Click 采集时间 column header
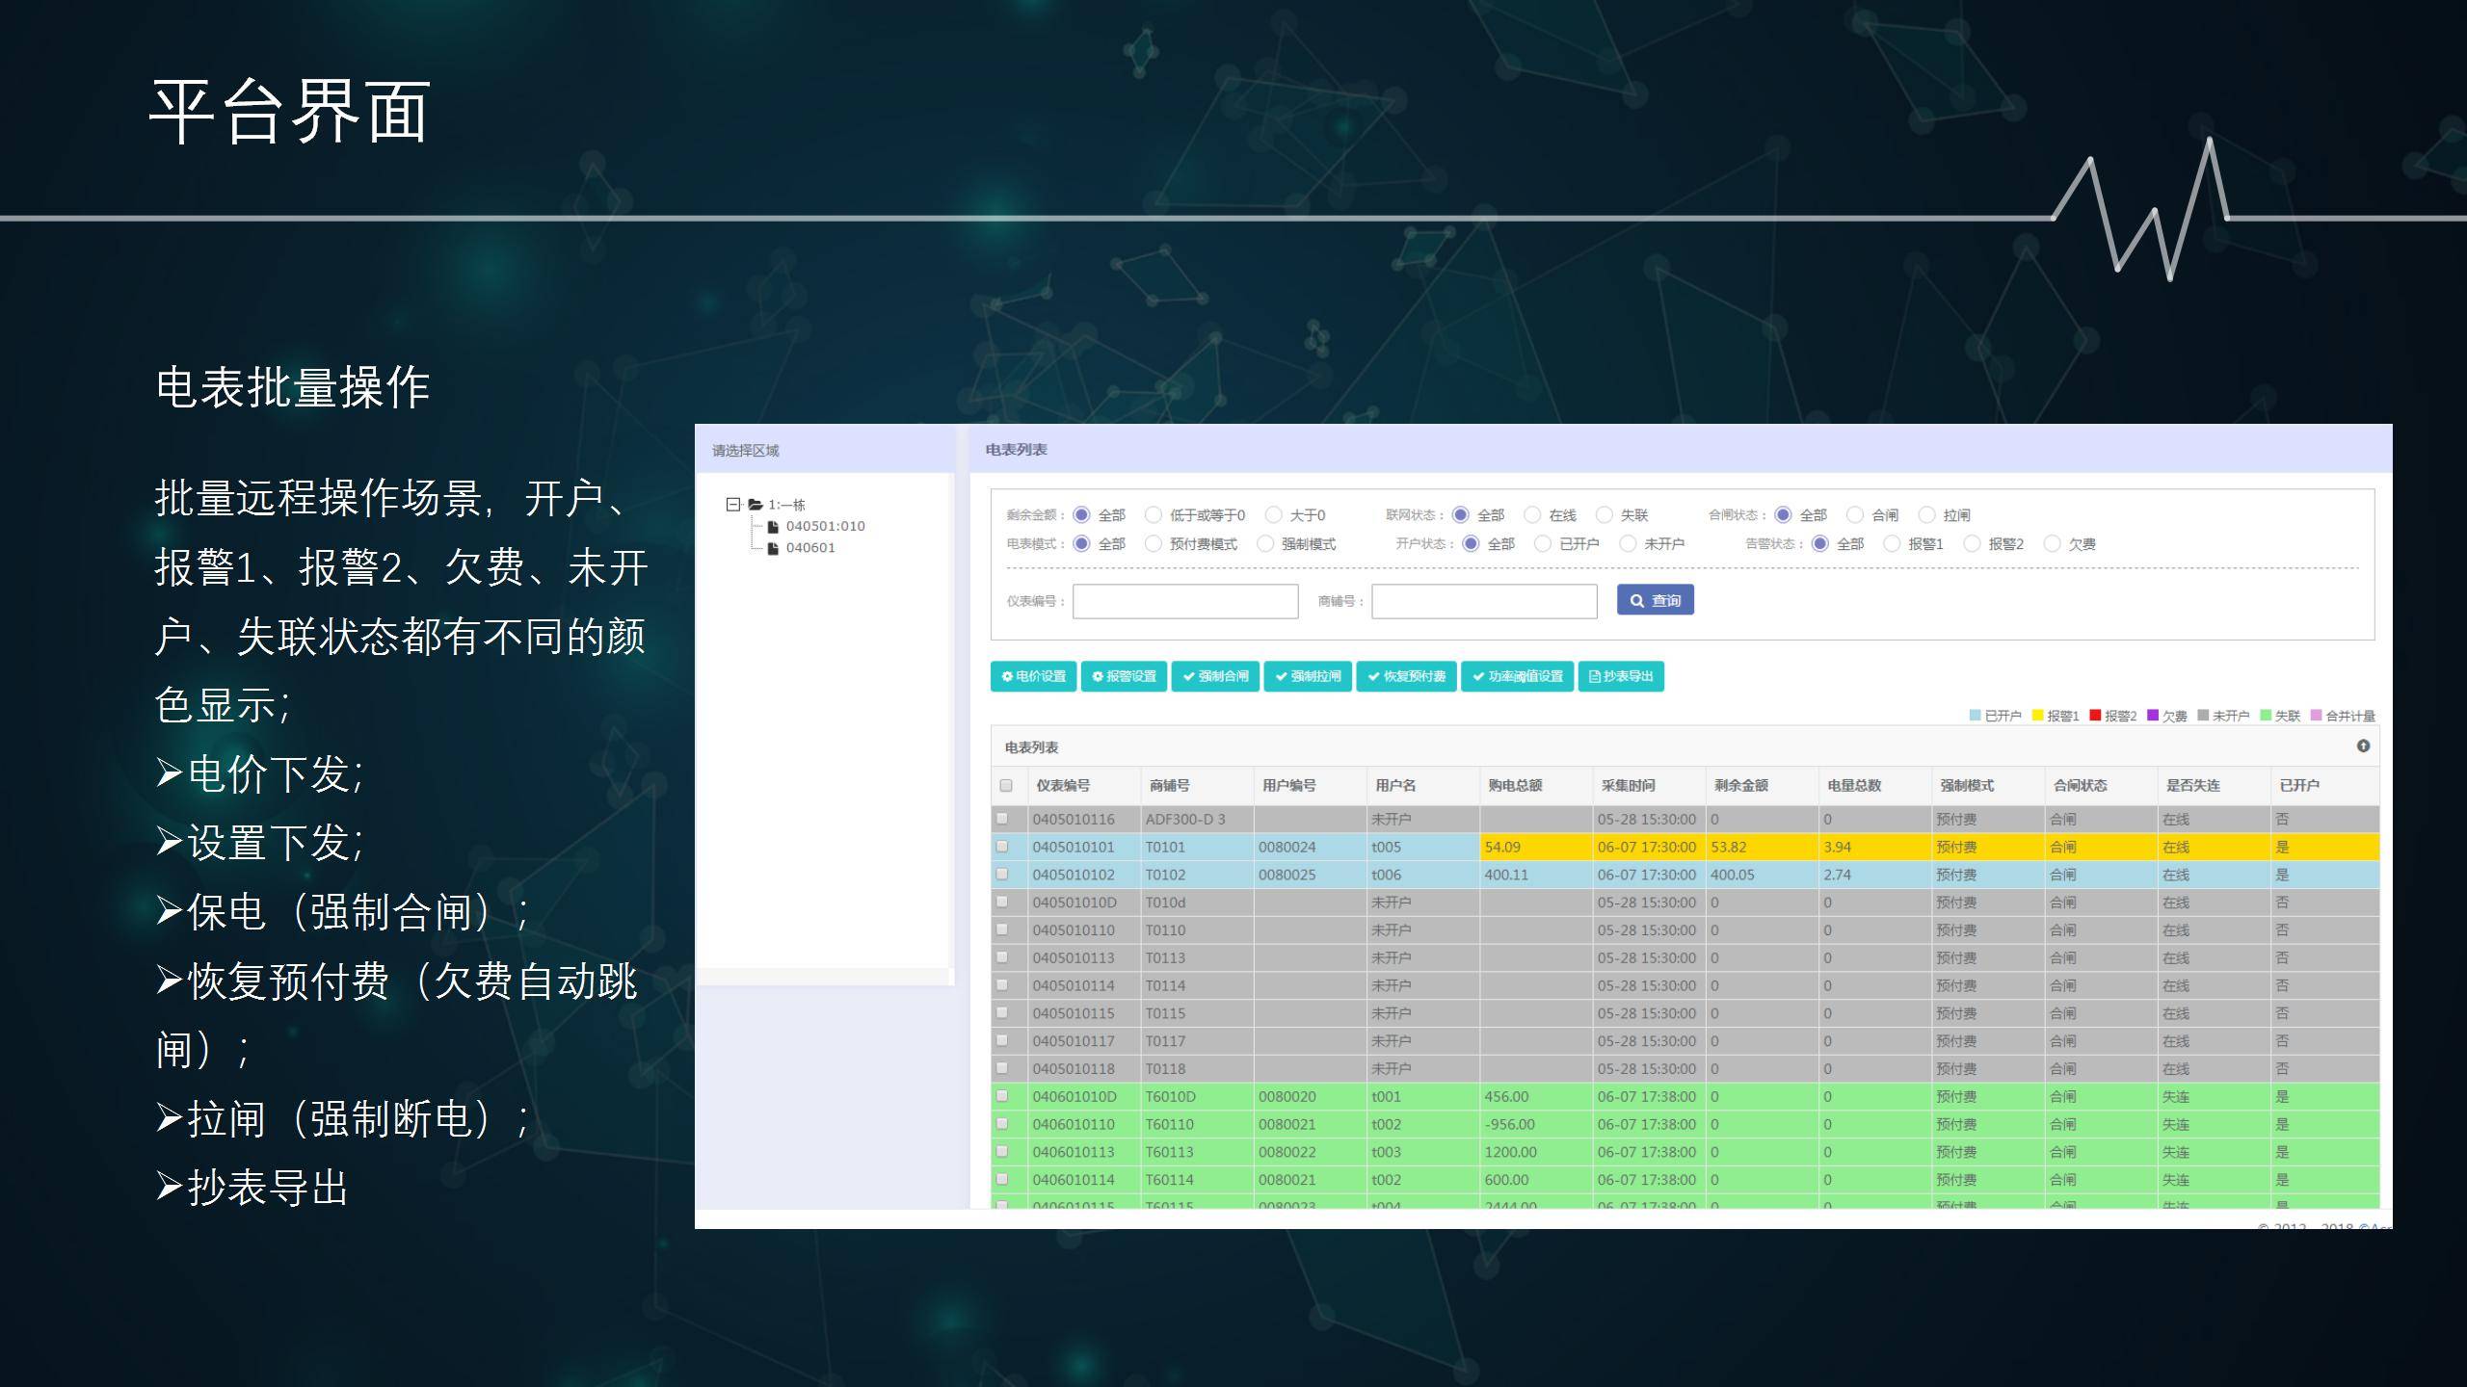The width and height of the screenshot is (2467, 1387). 1628,786
